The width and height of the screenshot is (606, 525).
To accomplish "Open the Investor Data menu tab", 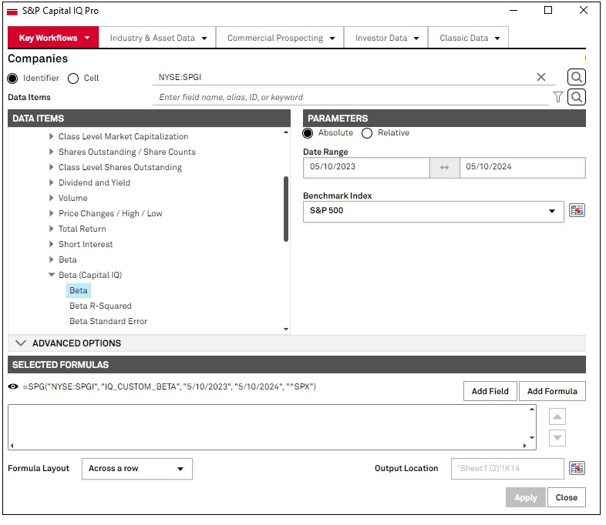I will [x=386, y=38].
